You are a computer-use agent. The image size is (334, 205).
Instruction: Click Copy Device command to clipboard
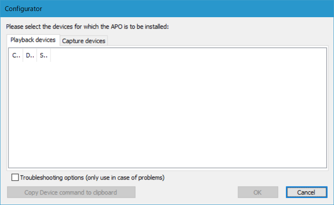pyautogui.click(x=71, y=192)
